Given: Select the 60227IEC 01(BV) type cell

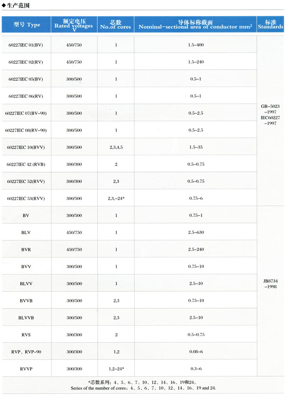Looking at the screenshot, I should (26, 45).
